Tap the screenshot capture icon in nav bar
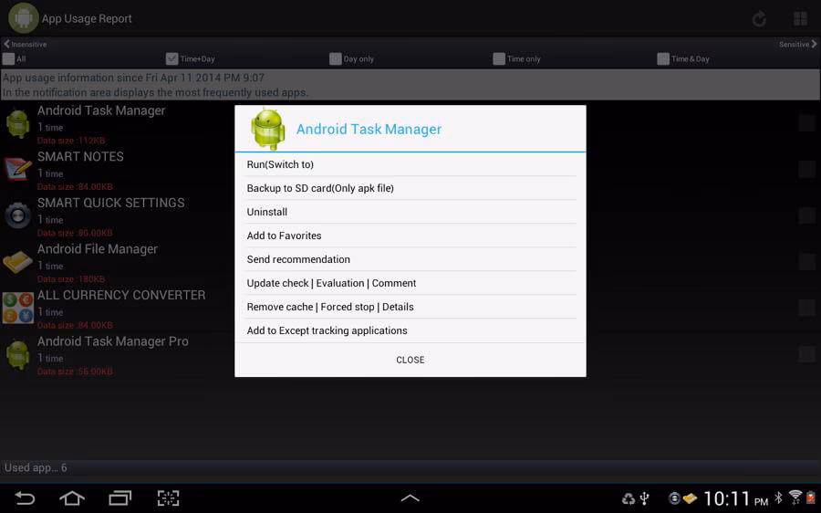 coord(168,497)
